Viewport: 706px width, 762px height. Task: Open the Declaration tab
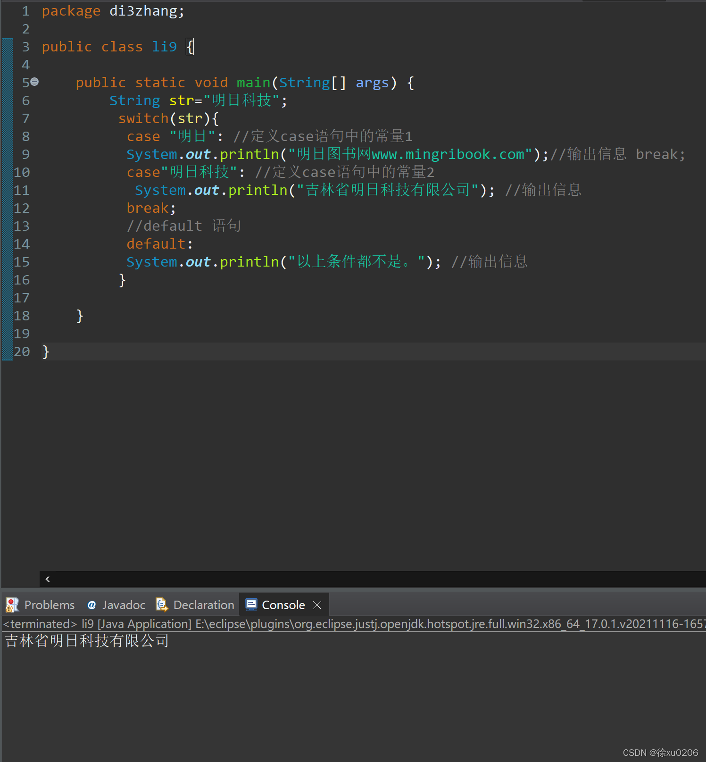(195, 605)
